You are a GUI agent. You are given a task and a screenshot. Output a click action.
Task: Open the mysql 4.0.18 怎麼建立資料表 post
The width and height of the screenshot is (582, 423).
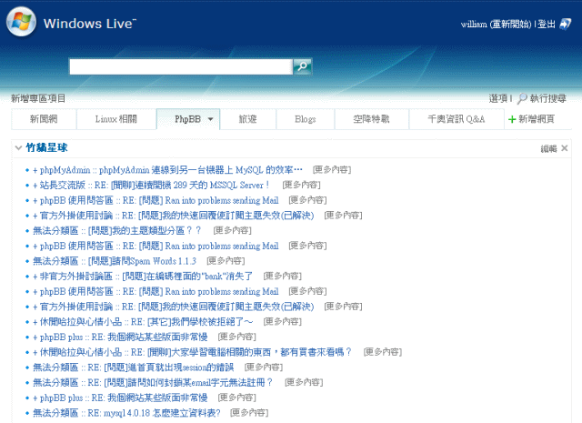click(x=126, y=413)
